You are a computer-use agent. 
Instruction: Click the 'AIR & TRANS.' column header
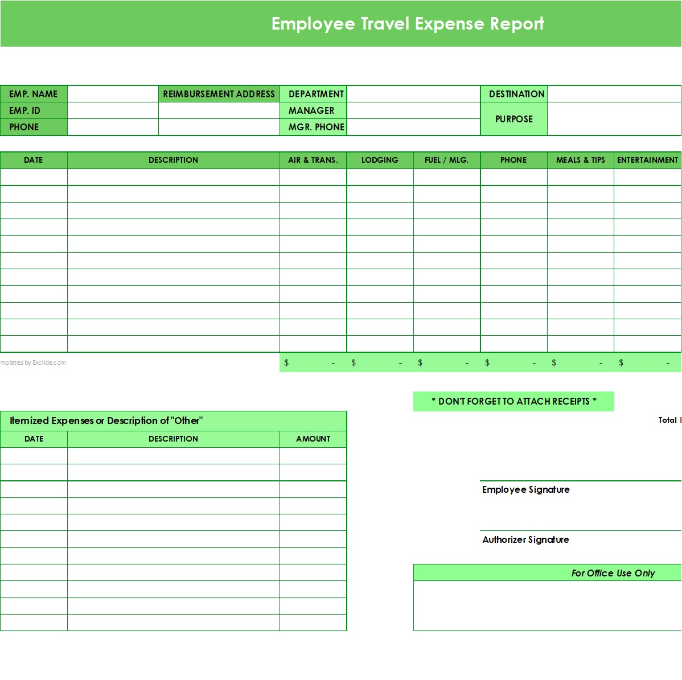point(313,160)
